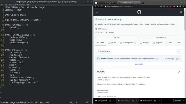This screenshot has width=186, height=104.
Task: Expand the commit message ellipsis
Action: [157, 59]
